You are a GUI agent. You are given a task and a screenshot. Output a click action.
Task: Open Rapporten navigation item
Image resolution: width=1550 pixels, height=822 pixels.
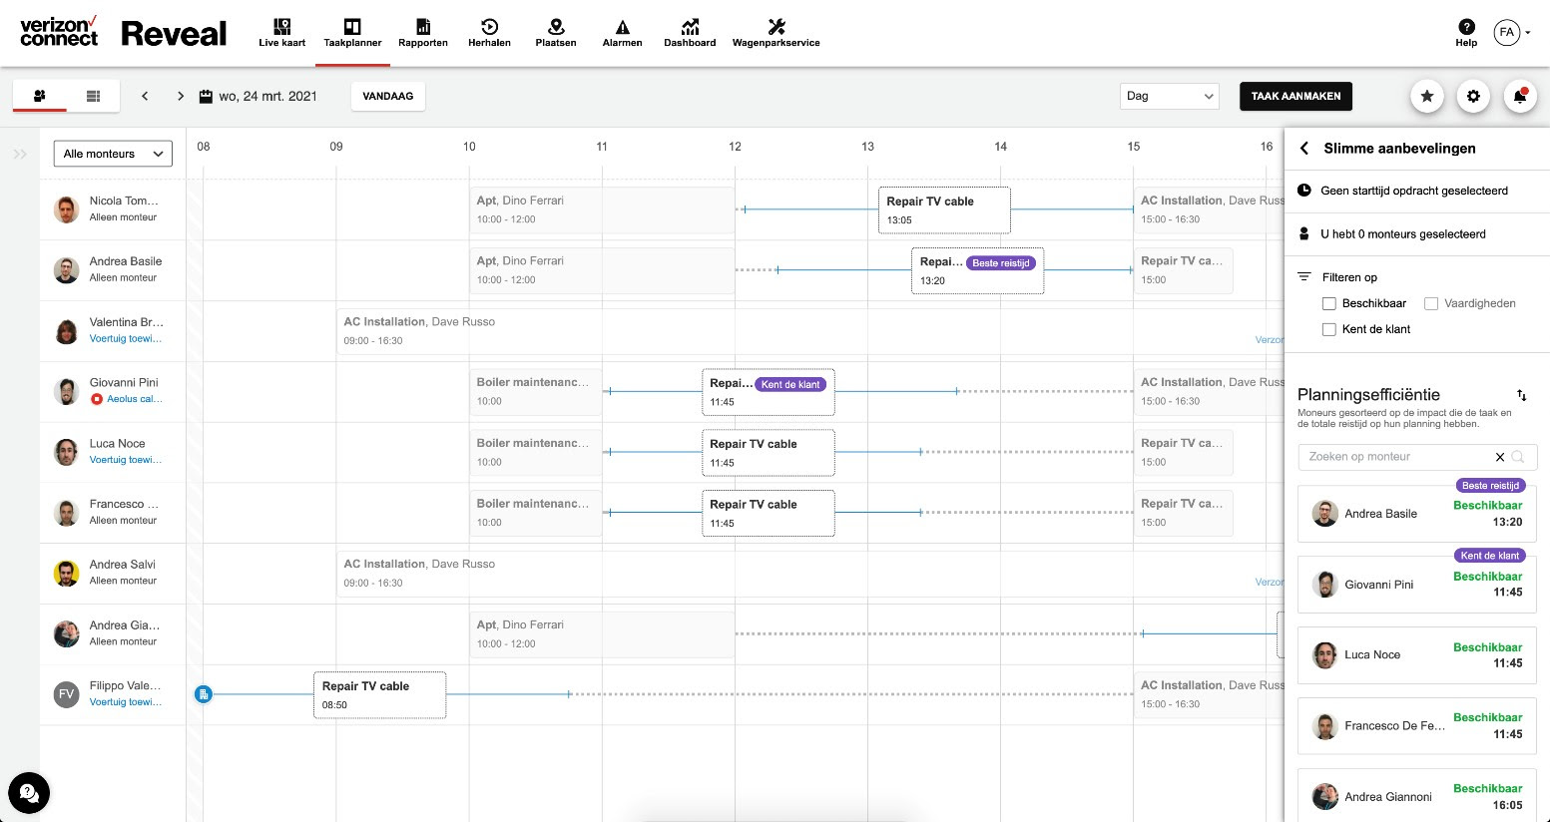tap(423, 33)
